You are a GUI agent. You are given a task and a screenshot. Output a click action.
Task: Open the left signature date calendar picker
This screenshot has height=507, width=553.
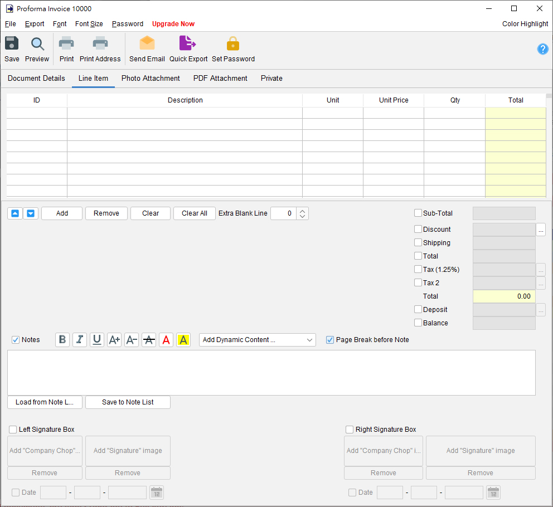tap(157, 493)
